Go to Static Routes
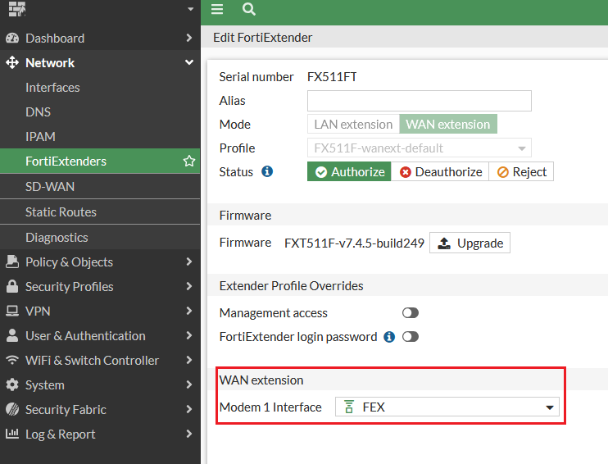Screen dimensions: 608x464 pos(61,212)
